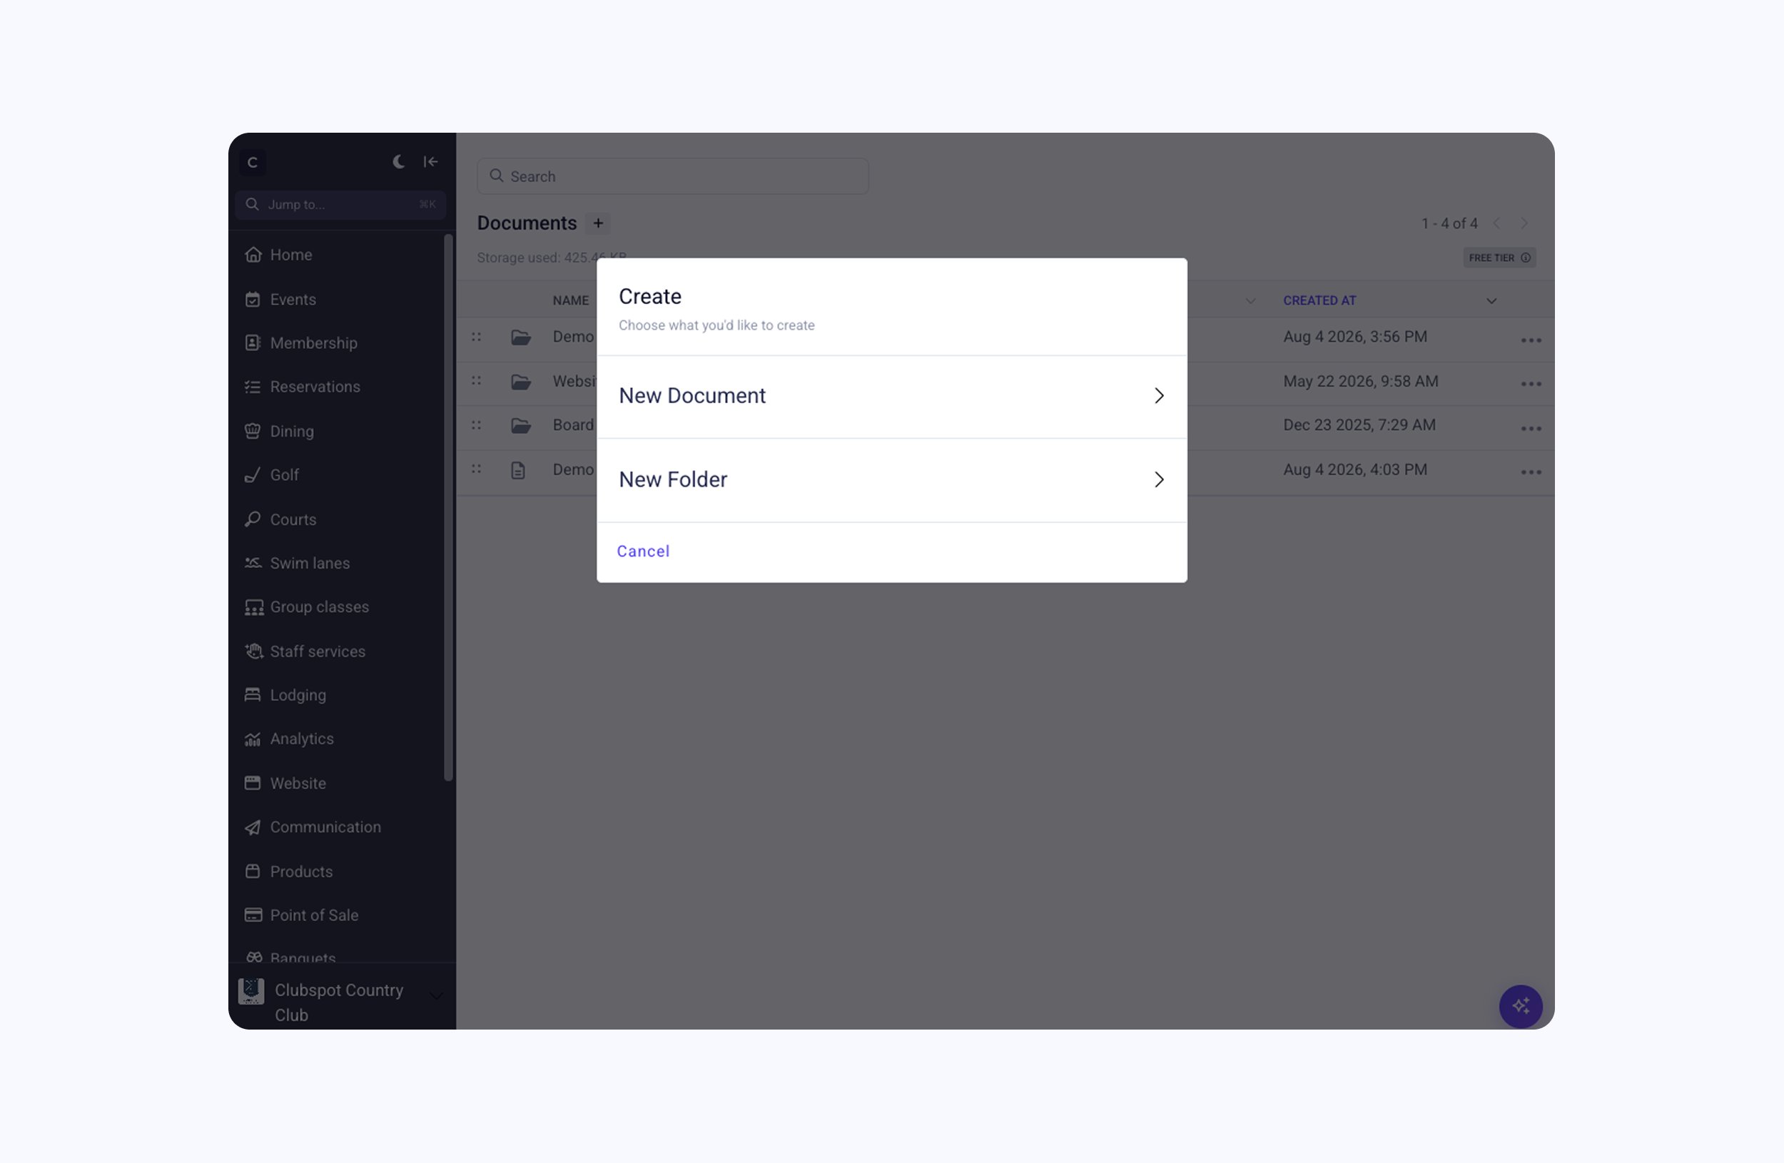Click the Point of Sale card icon

(253, 915)
